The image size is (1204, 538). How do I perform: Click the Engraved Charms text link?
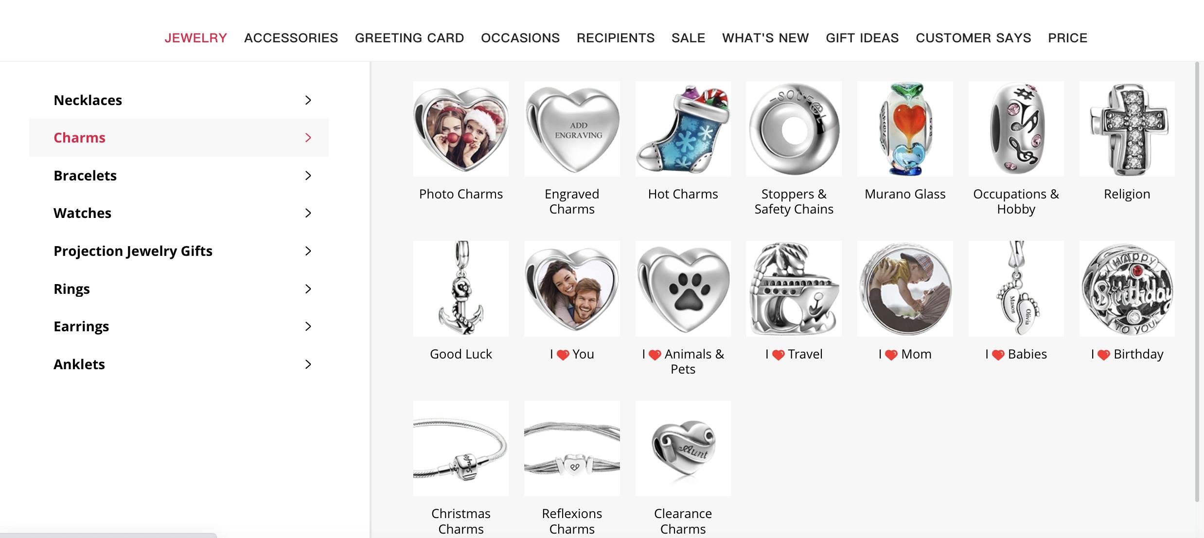tap(572, 201)
